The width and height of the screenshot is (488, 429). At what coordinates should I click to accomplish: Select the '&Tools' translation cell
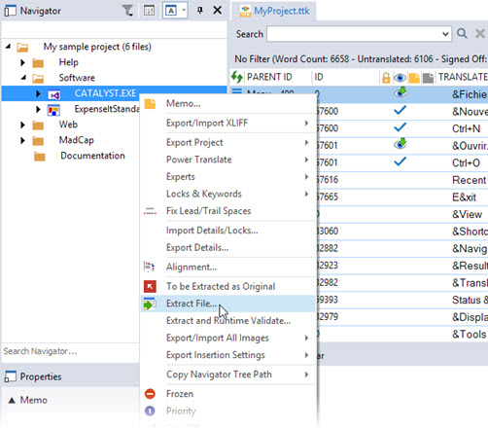coord(470,334)
